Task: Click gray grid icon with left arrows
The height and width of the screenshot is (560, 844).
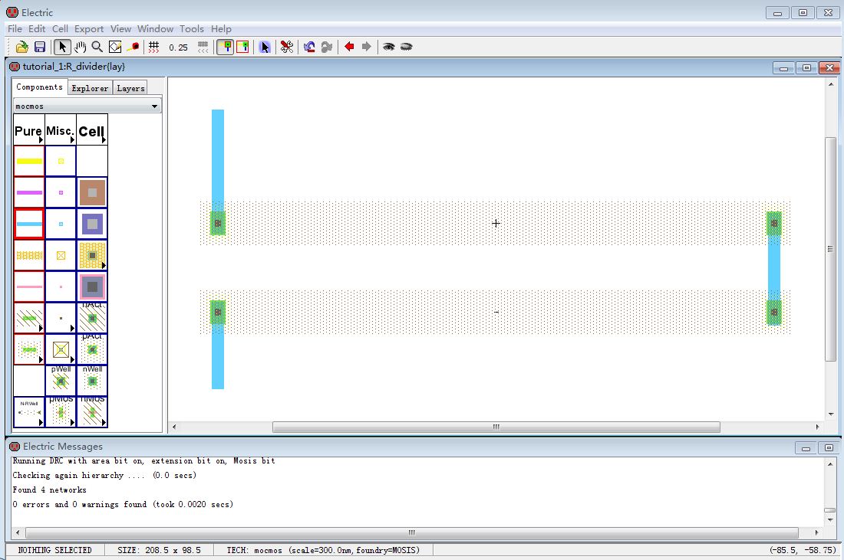Action: 203,47
